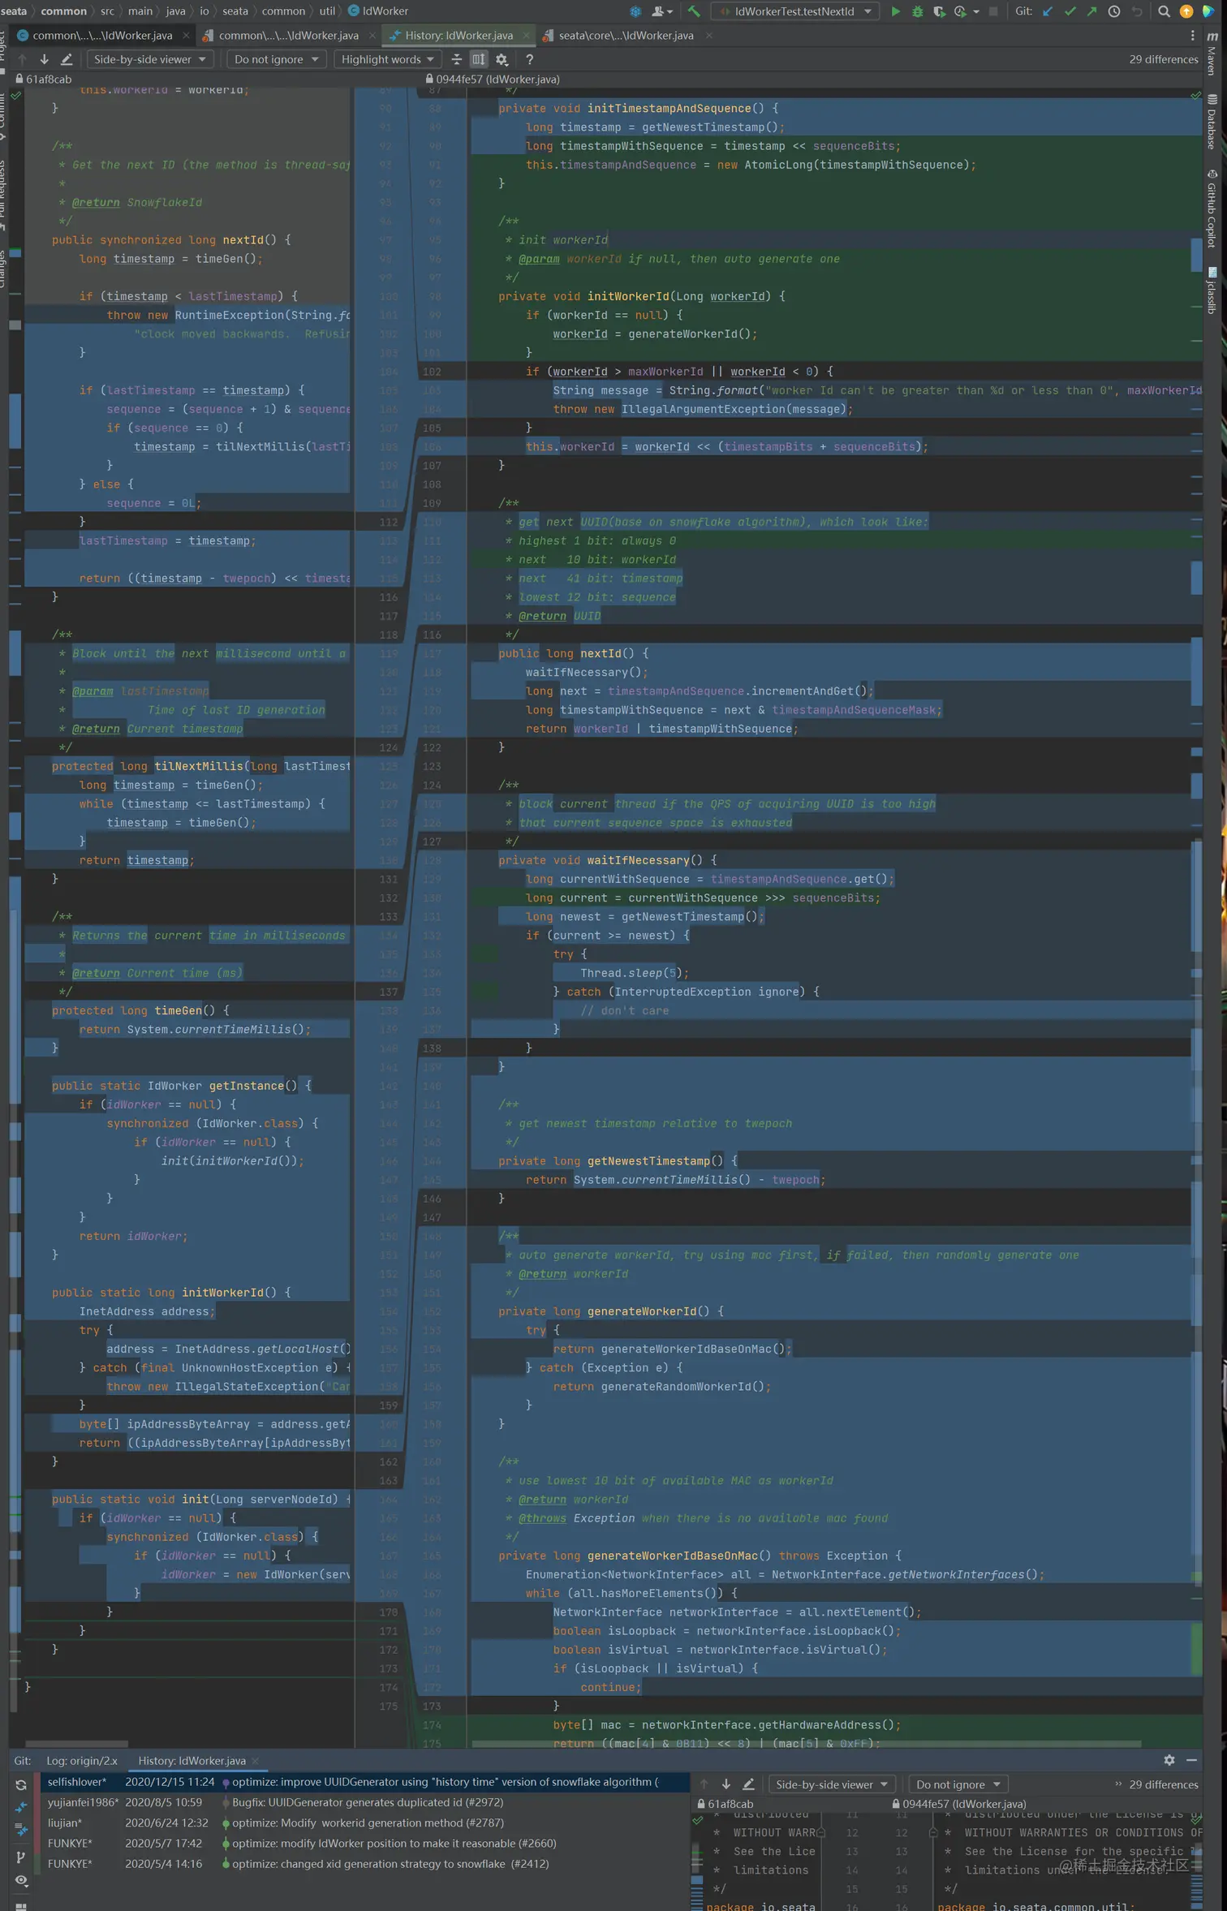
Task: Click the Stop square icon
Action: click(993, 11)
